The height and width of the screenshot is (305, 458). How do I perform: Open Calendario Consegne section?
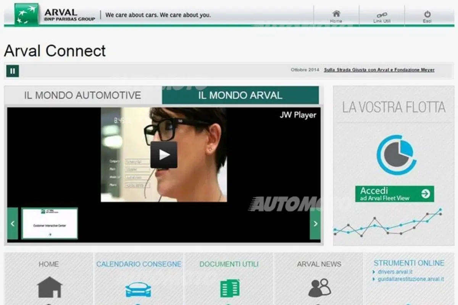click(139, 264)
